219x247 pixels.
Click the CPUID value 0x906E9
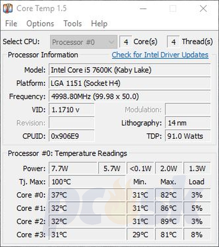pyautogui.click(x=72, y=136)
